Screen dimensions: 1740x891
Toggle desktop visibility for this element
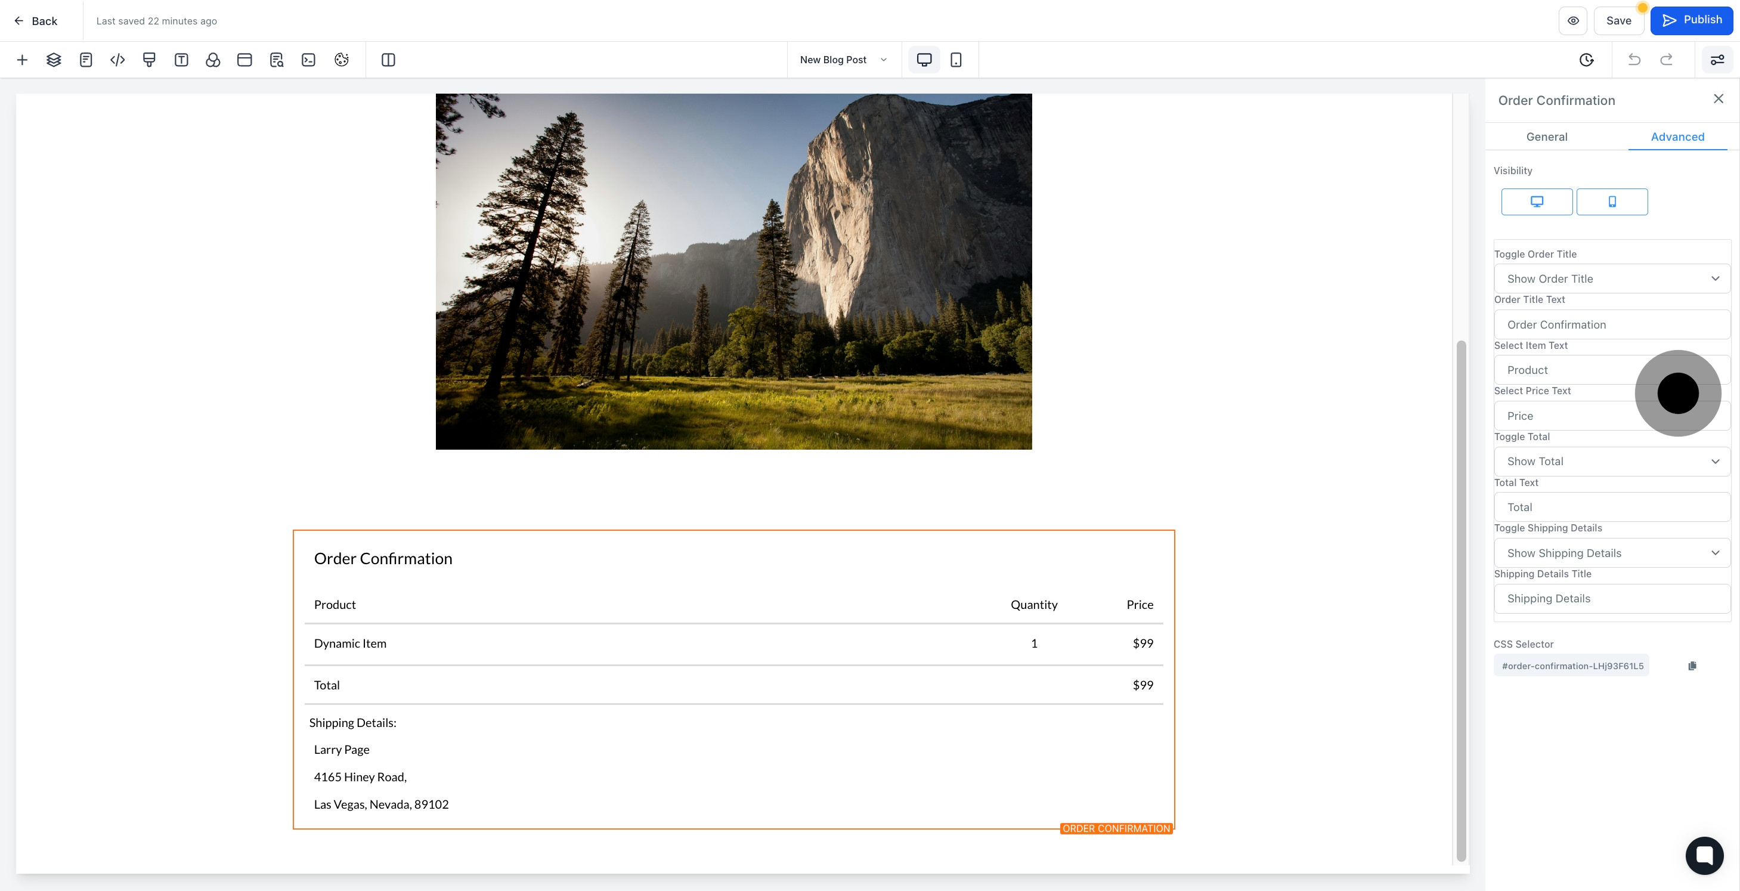[1537, 202]
